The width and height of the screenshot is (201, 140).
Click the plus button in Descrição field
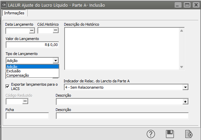(x=185, y=102)
